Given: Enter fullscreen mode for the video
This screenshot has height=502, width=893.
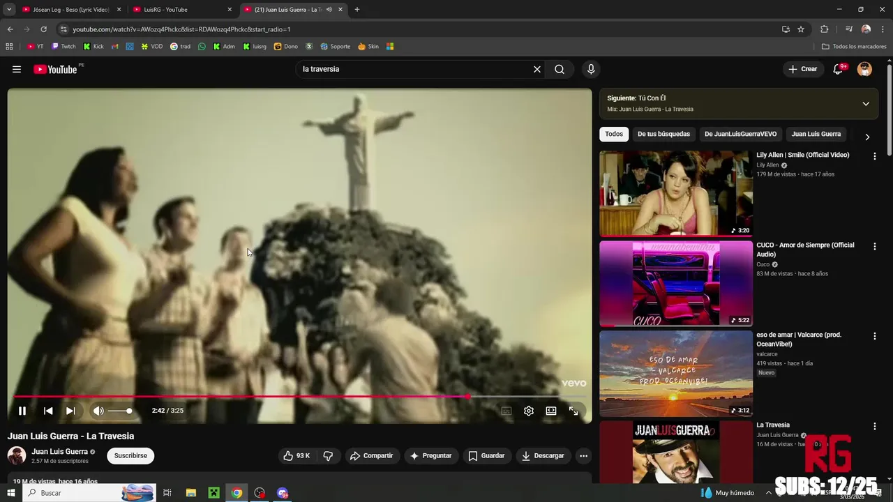Looking at the screenshot, I should point(573,411).
